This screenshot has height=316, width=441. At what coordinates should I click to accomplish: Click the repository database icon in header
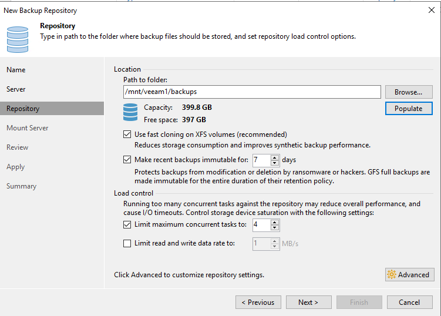(18, 39)
